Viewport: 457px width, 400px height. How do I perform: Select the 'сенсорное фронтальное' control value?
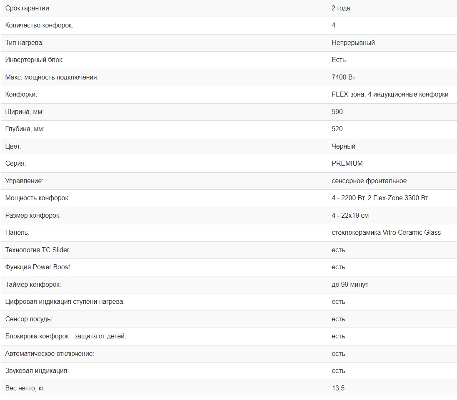point(369,181)
